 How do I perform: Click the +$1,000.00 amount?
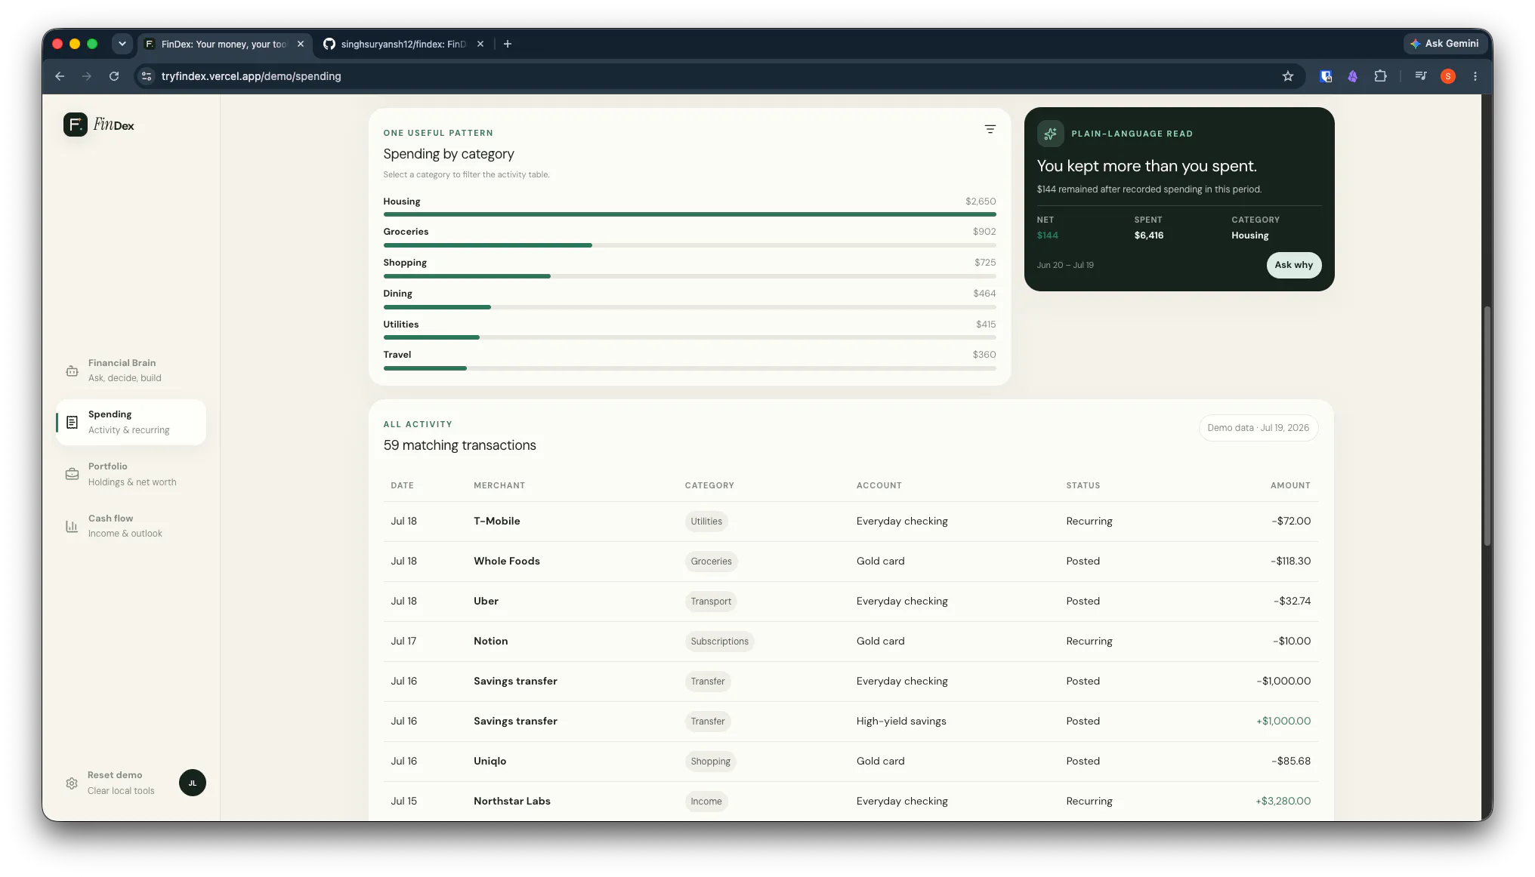1283,722
